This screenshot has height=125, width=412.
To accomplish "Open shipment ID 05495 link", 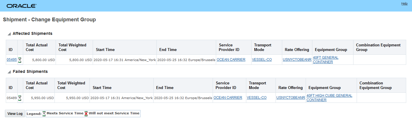I will point(12,60).
